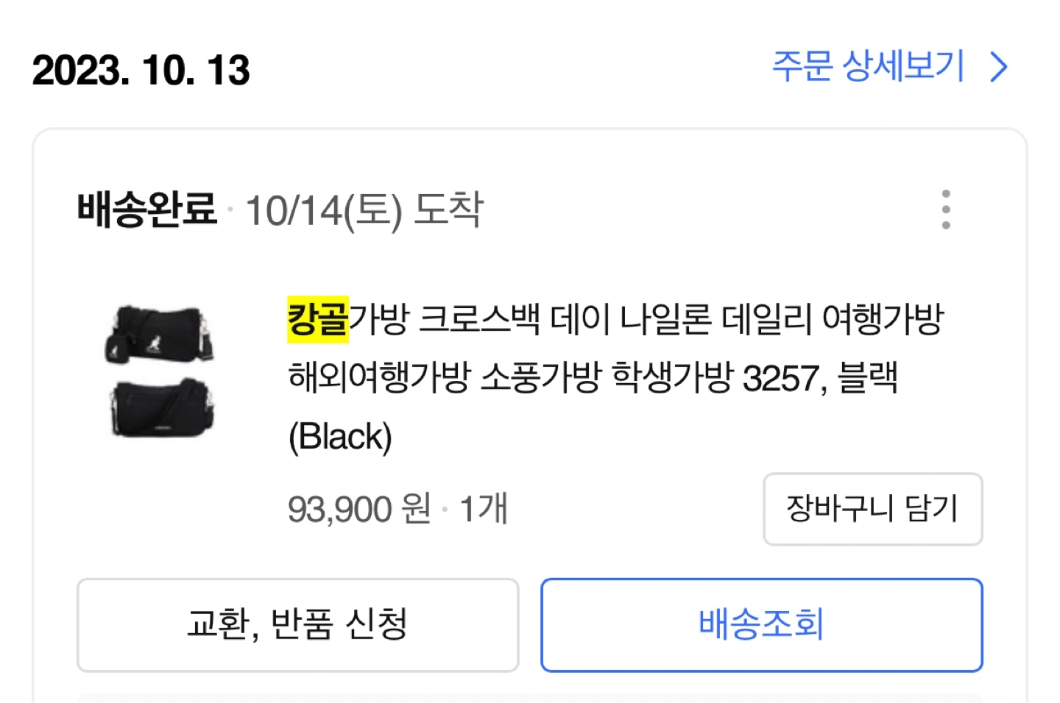Open the three-dot more options menu

point(946,210)
